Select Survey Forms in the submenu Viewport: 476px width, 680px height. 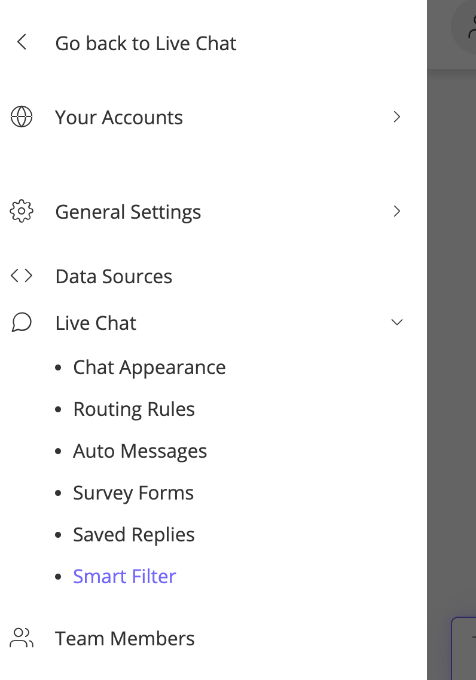[133, 492]
